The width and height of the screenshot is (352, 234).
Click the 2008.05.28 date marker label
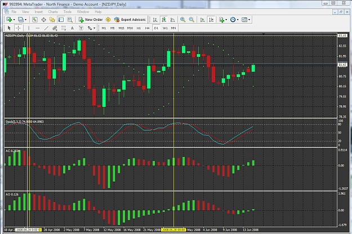pos(173,229)
